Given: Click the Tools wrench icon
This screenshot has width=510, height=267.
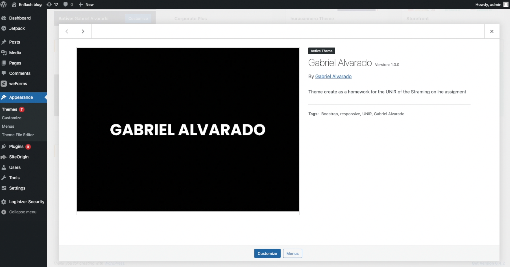Looking at the screenshot, I should [4, 178].
